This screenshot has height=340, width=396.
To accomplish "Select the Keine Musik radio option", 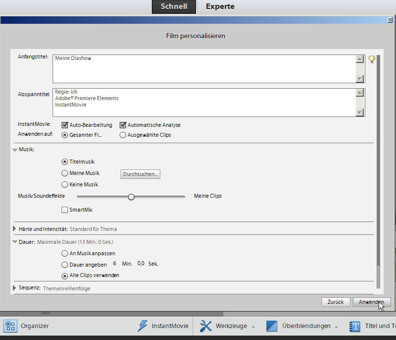I will click(65, 184).
